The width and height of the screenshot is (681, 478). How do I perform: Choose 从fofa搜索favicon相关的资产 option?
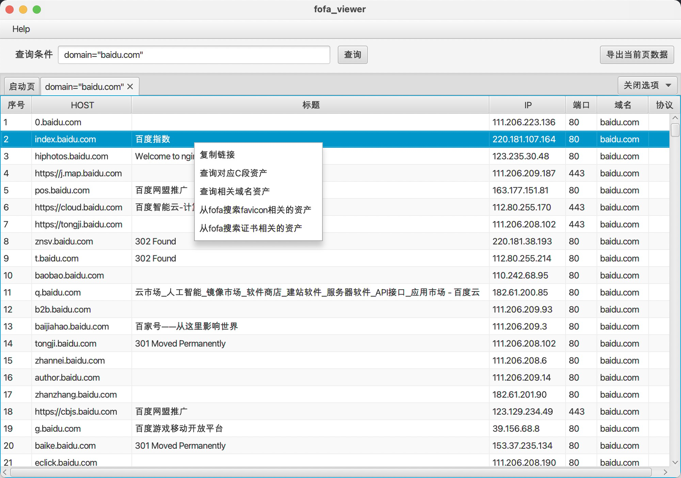(255, 210)
